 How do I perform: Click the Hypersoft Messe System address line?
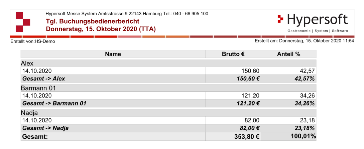coord(127,14)
